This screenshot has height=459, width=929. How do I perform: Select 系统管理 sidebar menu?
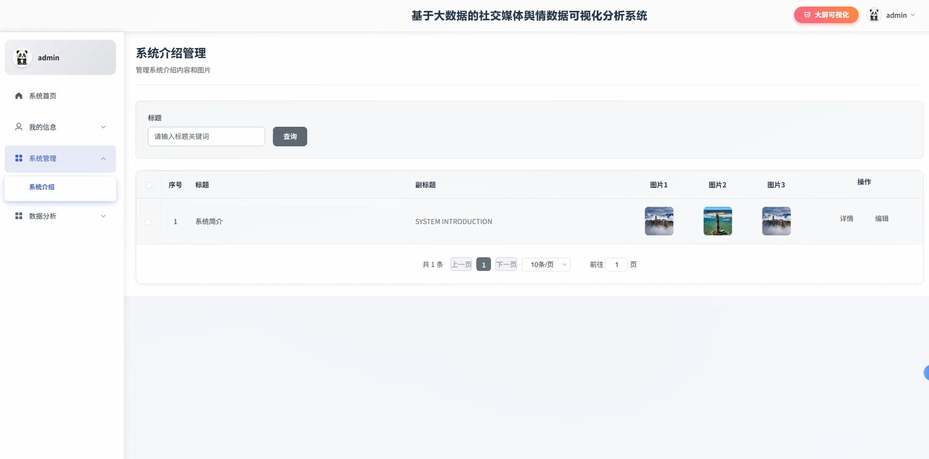click(60, 159)
